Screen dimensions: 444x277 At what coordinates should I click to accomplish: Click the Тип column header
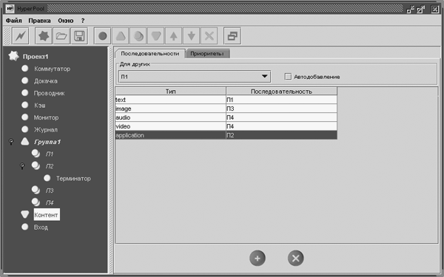[x=171, y=92]
